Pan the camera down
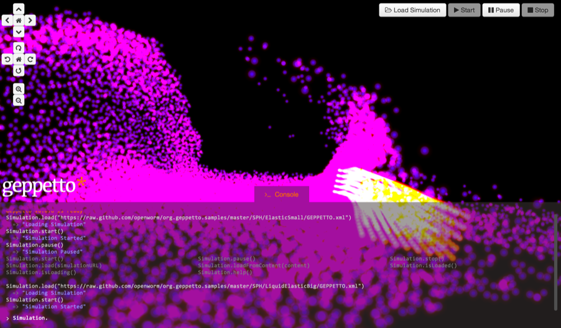 19,32
